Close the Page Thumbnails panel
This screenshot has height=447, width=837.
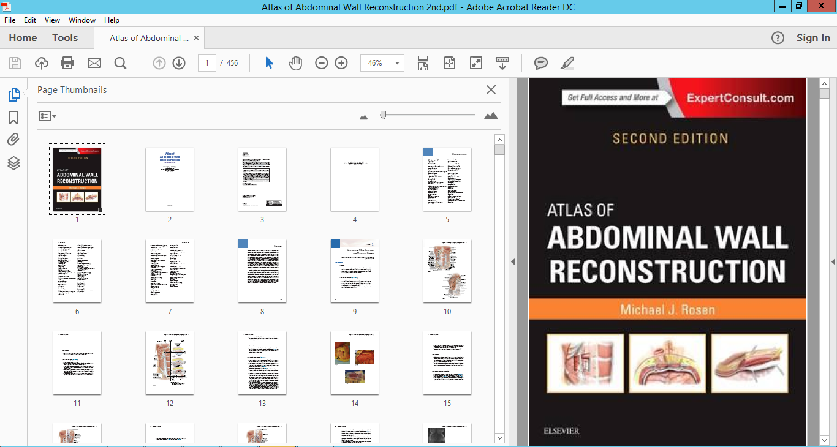click(x=491, y=90)
